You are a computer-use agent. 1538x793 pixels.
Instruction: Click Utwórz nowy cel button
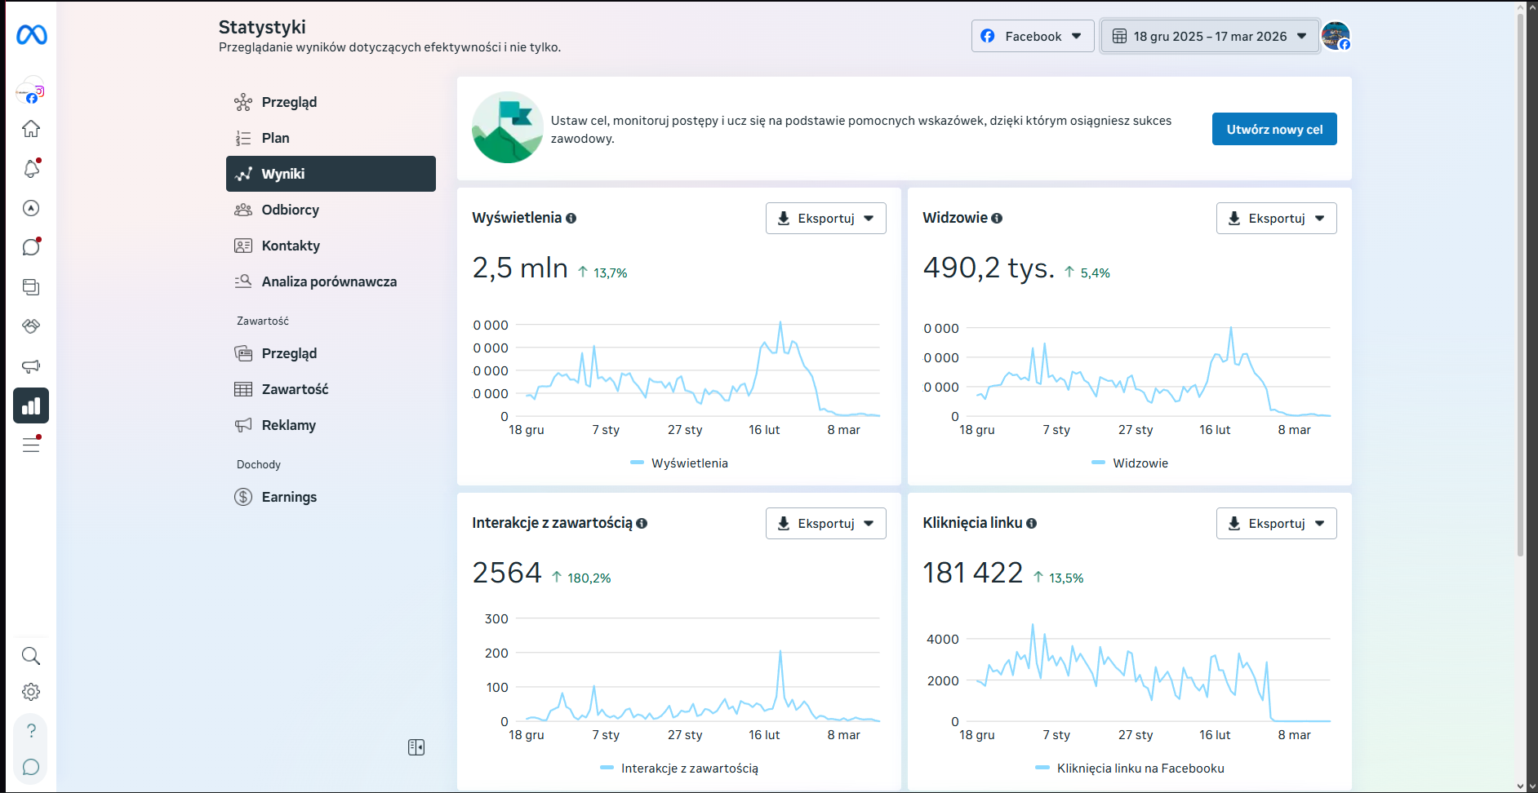1274,129
